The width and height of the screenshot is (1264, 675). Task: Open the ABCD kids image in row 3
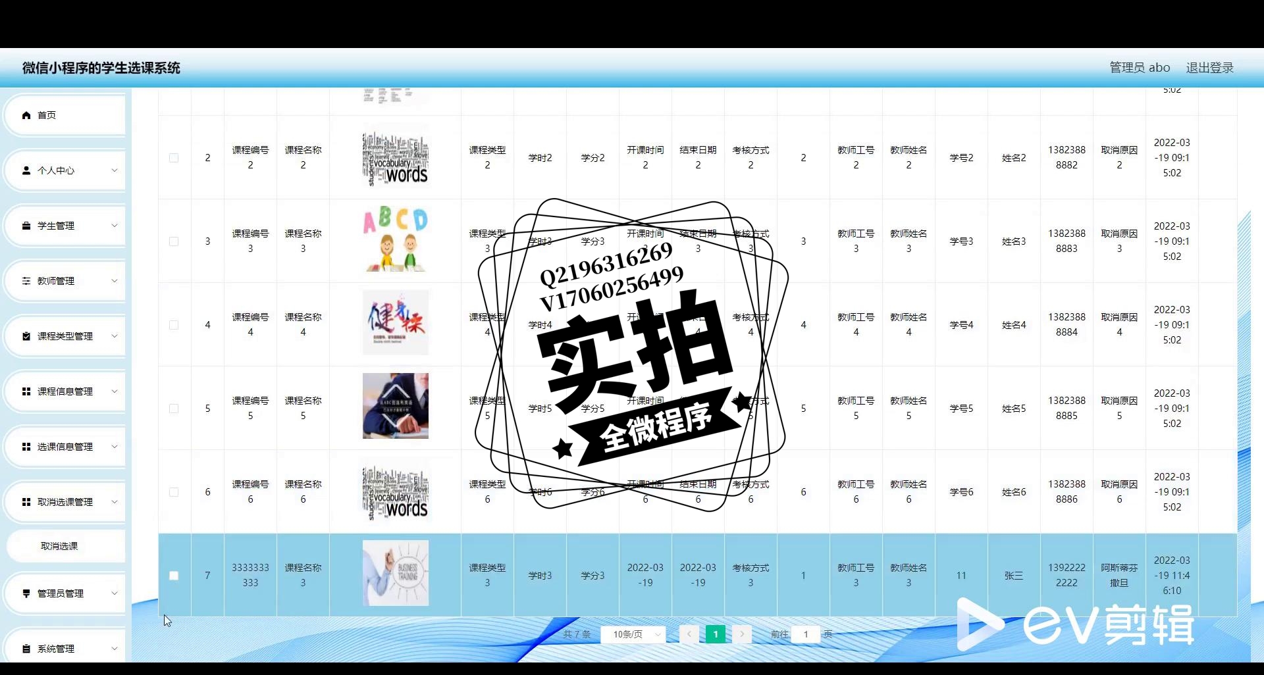[396, 239]
